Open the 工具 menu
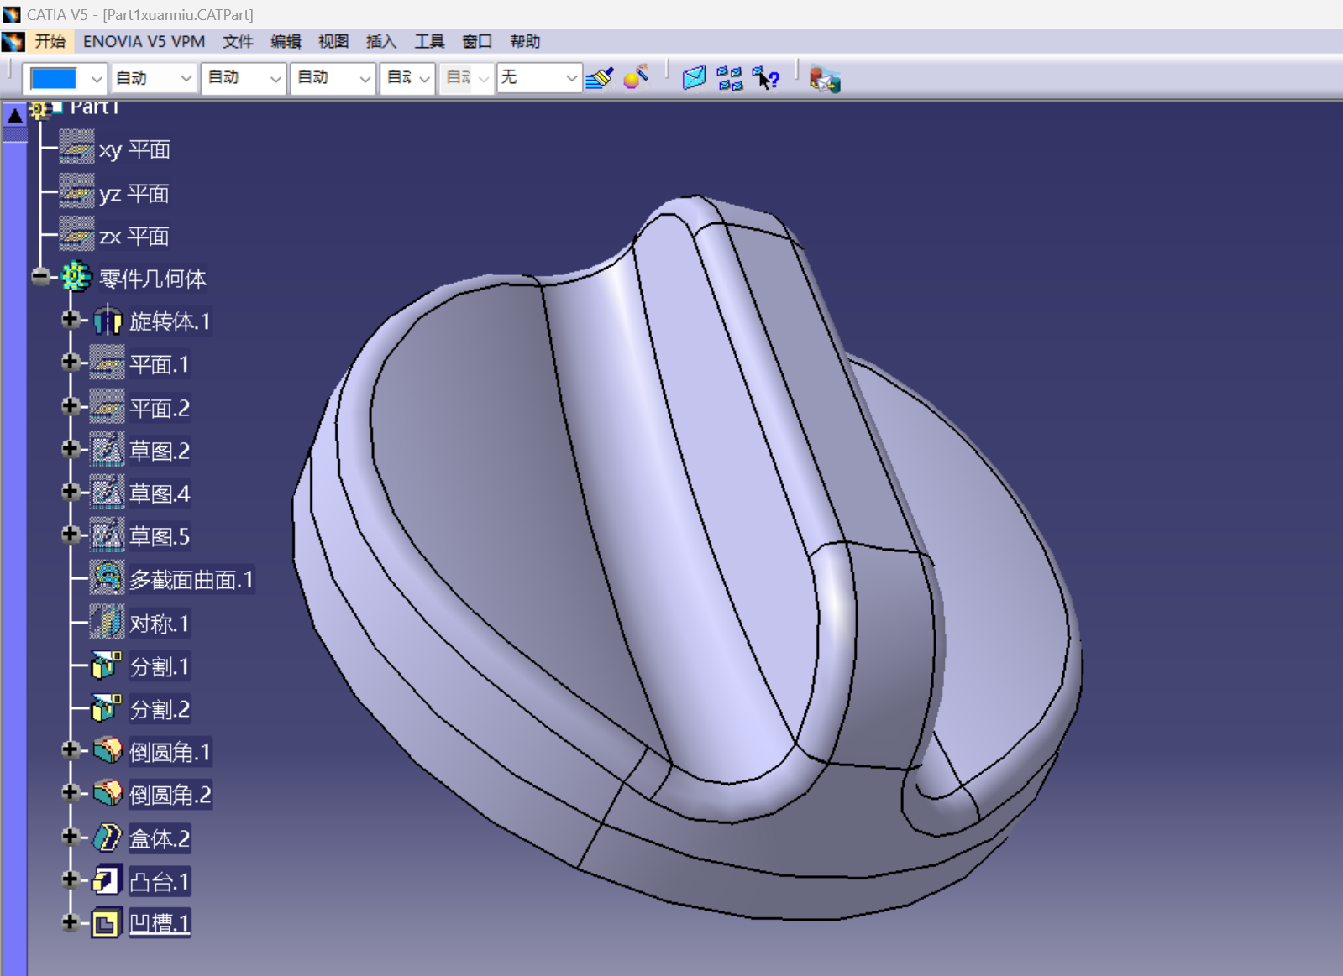Image resolution: width=1343 pixels, height=976 pixels. (429, 41)
